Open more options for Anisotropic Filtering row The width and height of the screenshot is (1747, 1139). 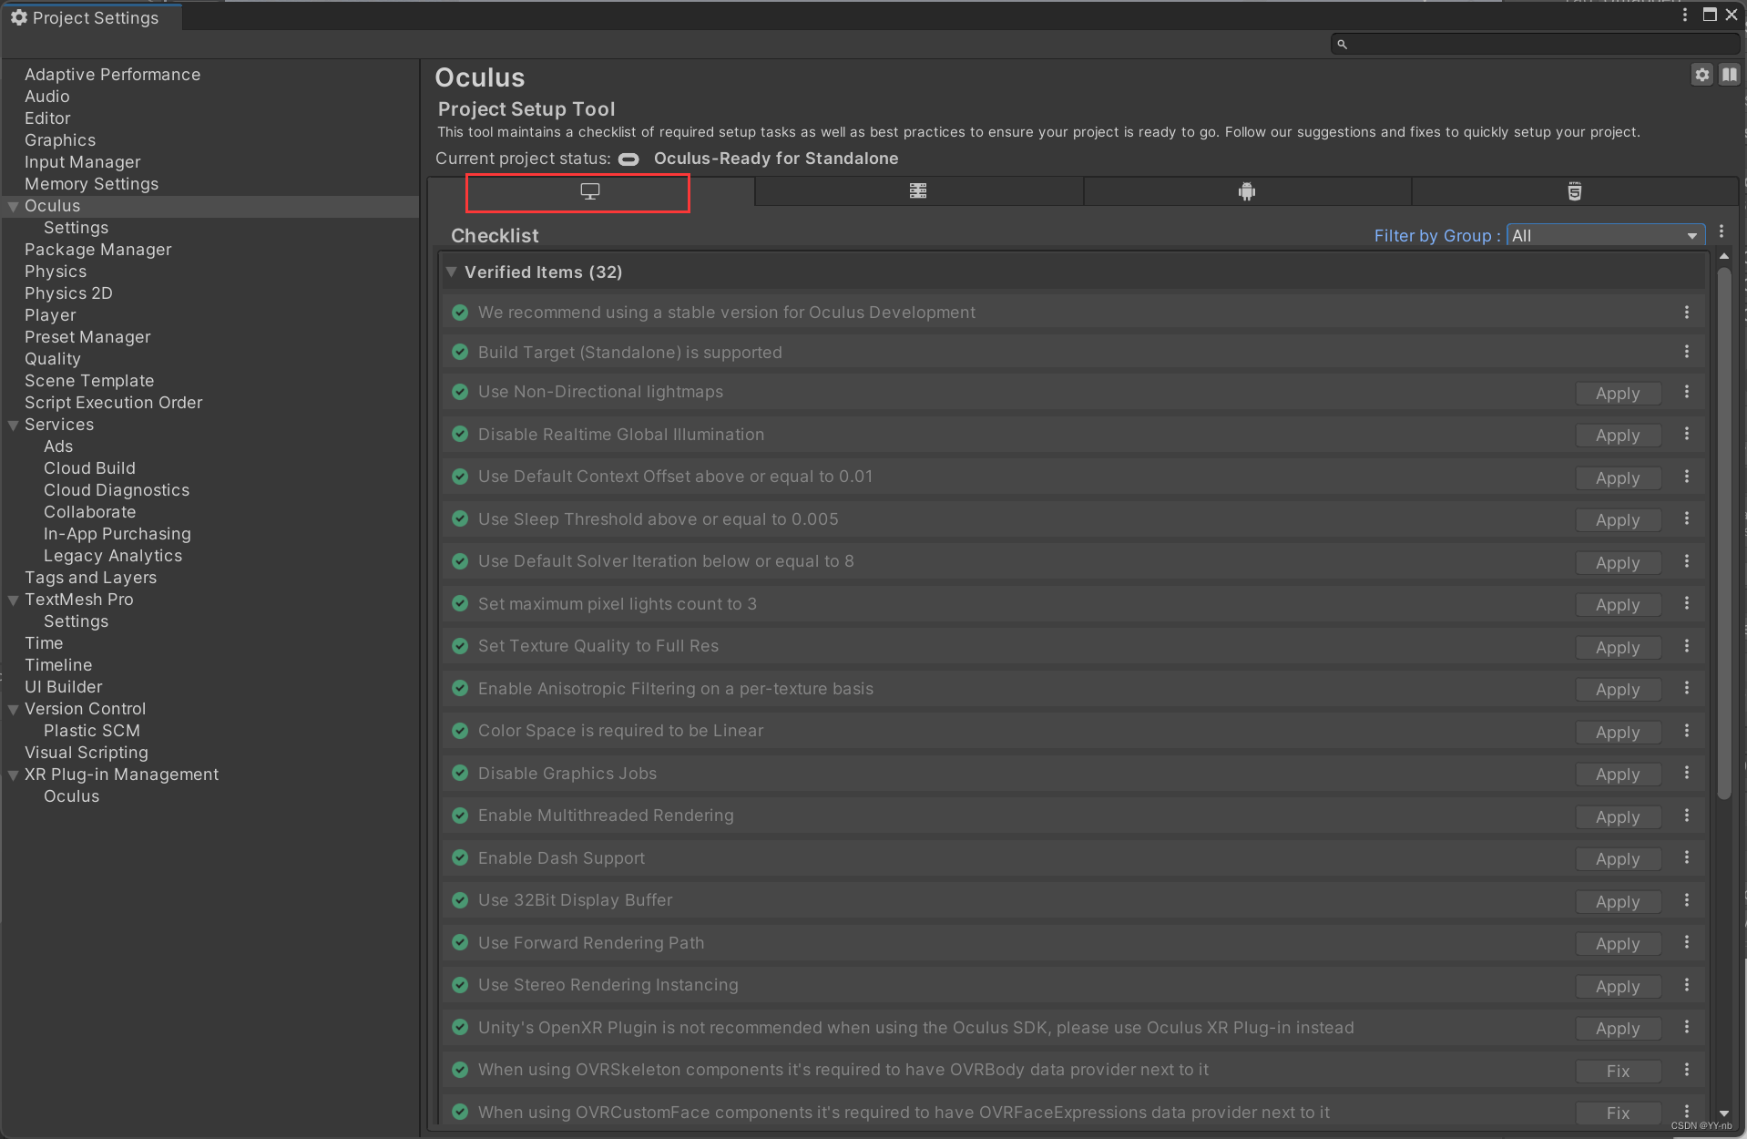1687,688
